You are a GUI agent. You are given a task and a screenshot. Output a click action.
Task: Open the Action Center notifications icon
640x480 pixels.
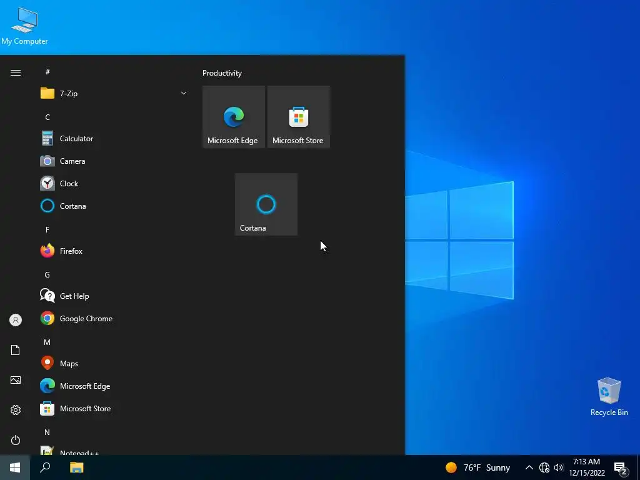(621, 468)
